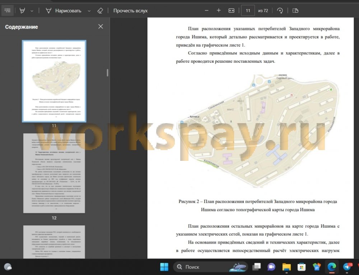Open Telegram from the taskbar
The width and height of the screenshot is (359, 275).
pos(347,267)
